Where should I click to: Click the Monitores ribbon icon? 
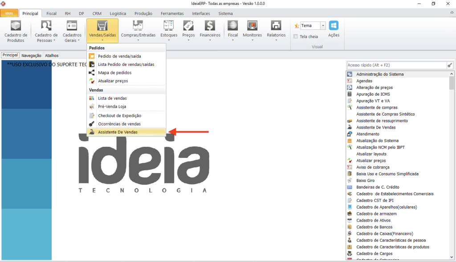[252, 26]
